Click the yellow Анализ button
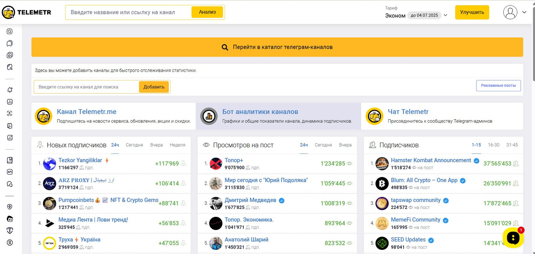The width and height of the screenshot is (535, 254). tap(207, 12)
